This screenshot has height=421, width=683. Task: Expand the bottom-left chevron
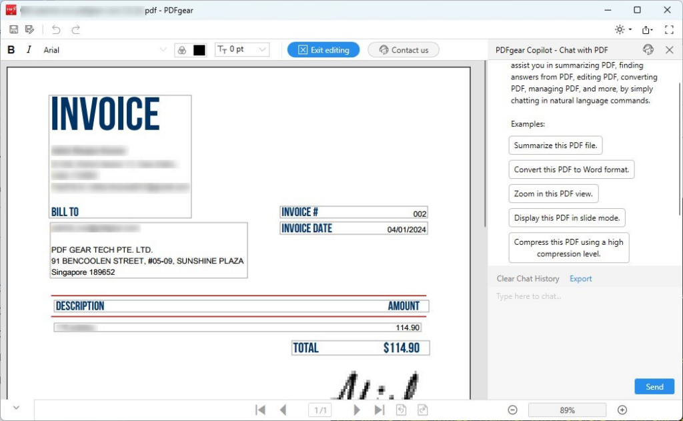pyautogui.click(x=16, y=408)
